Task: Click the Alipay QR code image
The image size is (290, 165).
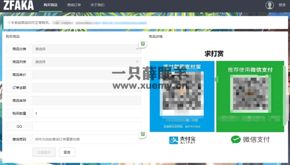Action: point(182,94)
